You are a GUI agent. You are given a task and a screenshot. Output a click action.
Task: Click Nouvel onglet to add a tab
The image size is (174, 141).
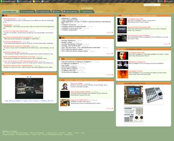click(x=99, y=12)
